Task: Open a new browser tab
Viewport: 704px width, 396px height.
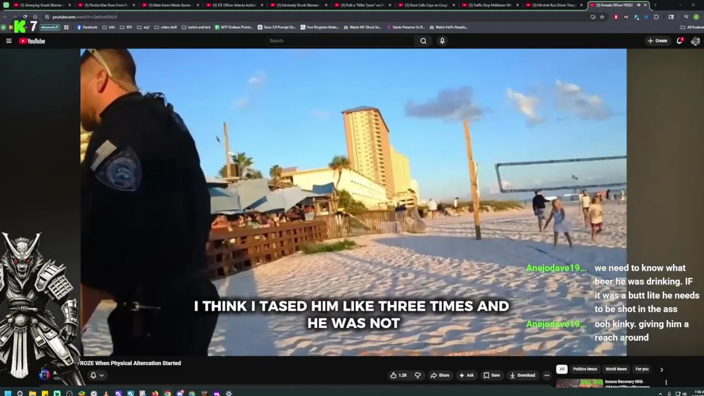Action: click(x=655, y=5)
